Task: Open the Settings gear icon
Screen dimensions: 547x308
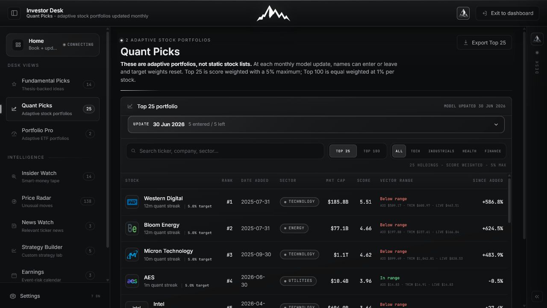Action: (x=13, y=296)
